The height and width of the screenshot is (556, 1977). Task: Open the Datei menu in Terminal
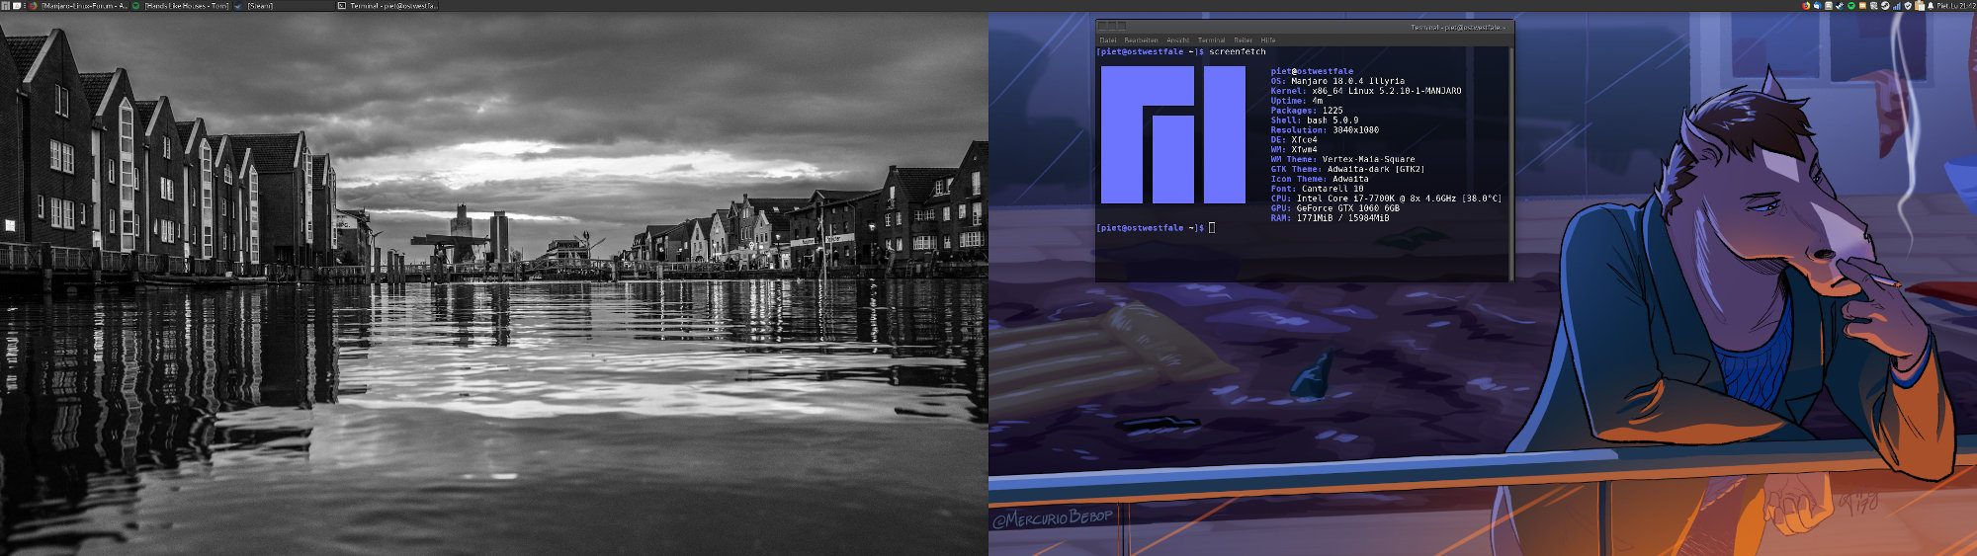[x=1107, y=40]
